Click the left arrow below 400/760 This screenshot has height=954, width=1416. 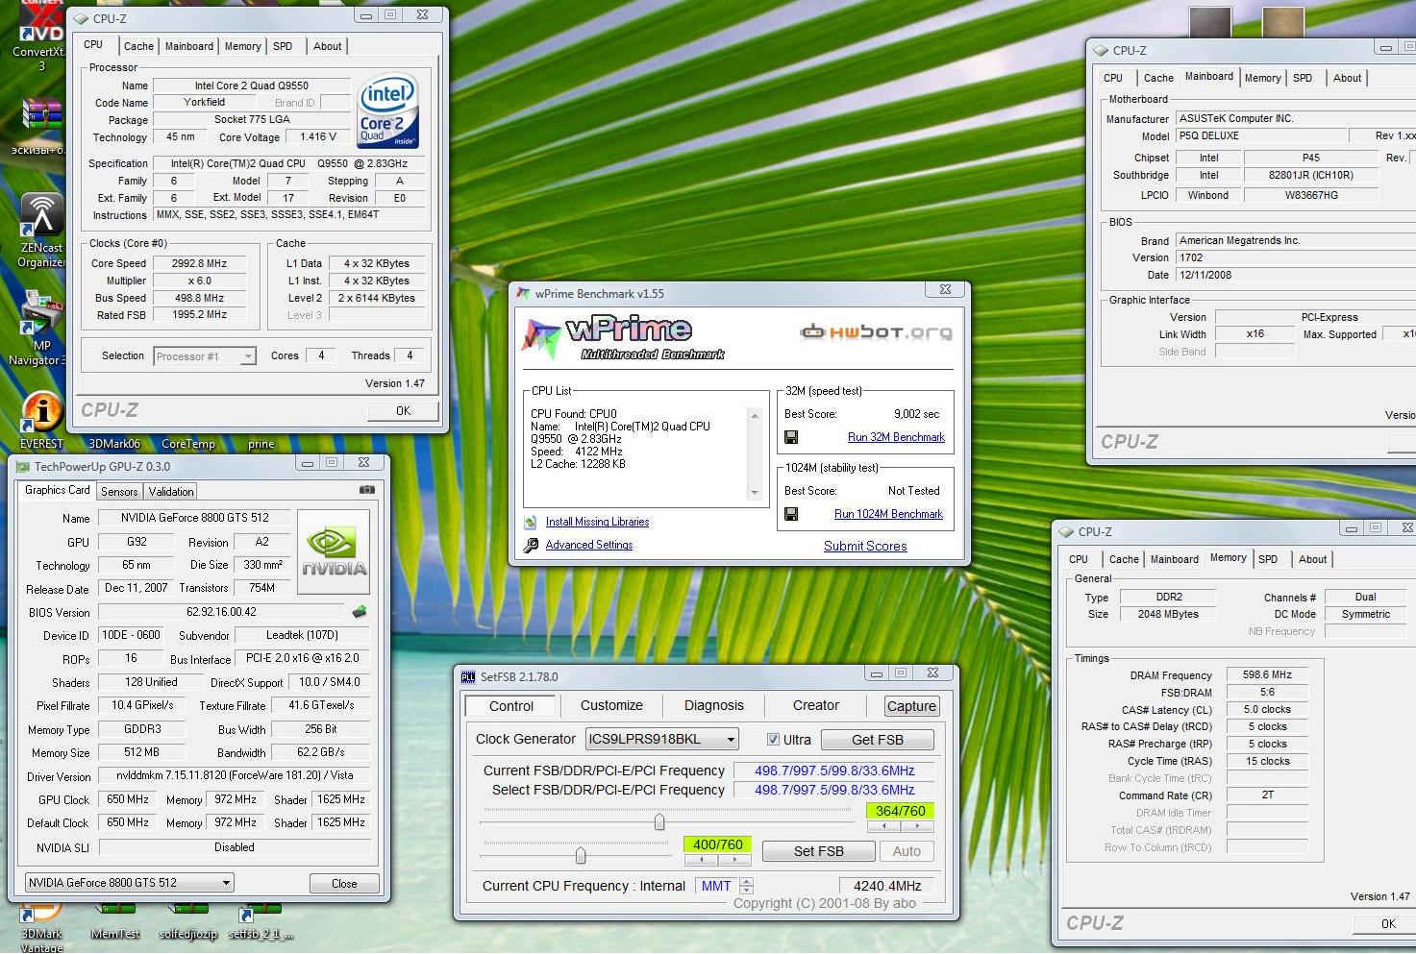pyautogui.click(x=701, y=860)
